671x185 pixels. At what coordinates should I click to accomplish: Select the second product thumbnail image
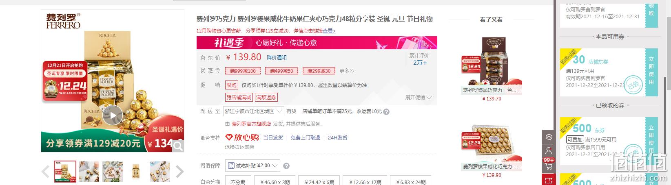tap(89, 172)
